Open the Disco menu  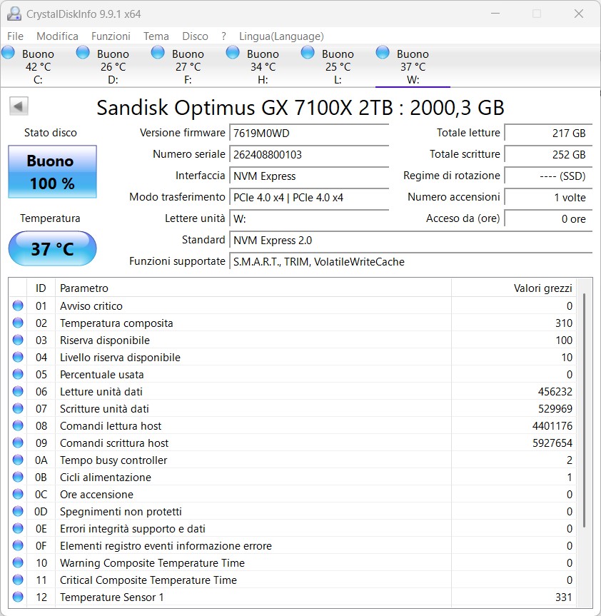click(x=195, y=36)
